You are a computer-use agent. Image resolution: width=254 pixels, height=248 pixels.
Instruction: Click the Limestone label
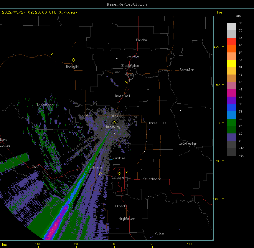coord(45,105)
